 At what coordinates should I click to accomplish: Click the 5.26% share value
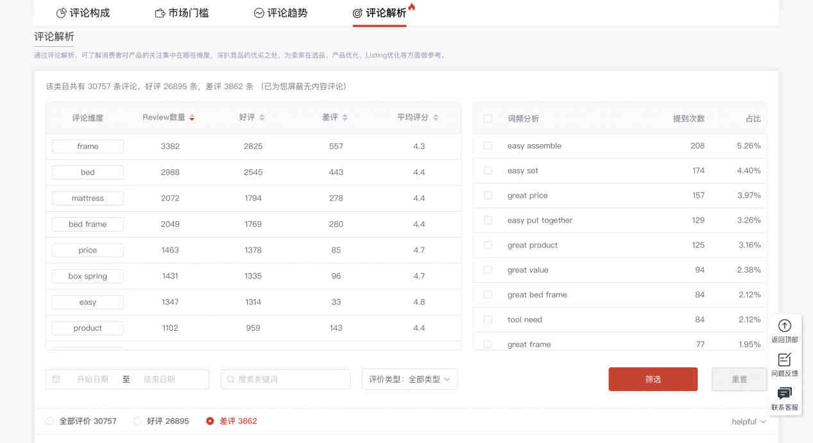pos(749,146)
